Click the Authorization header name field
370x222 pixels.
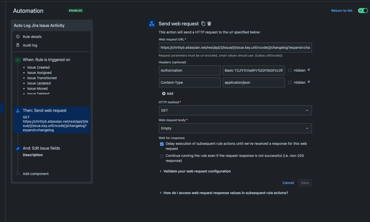(190, 71)
